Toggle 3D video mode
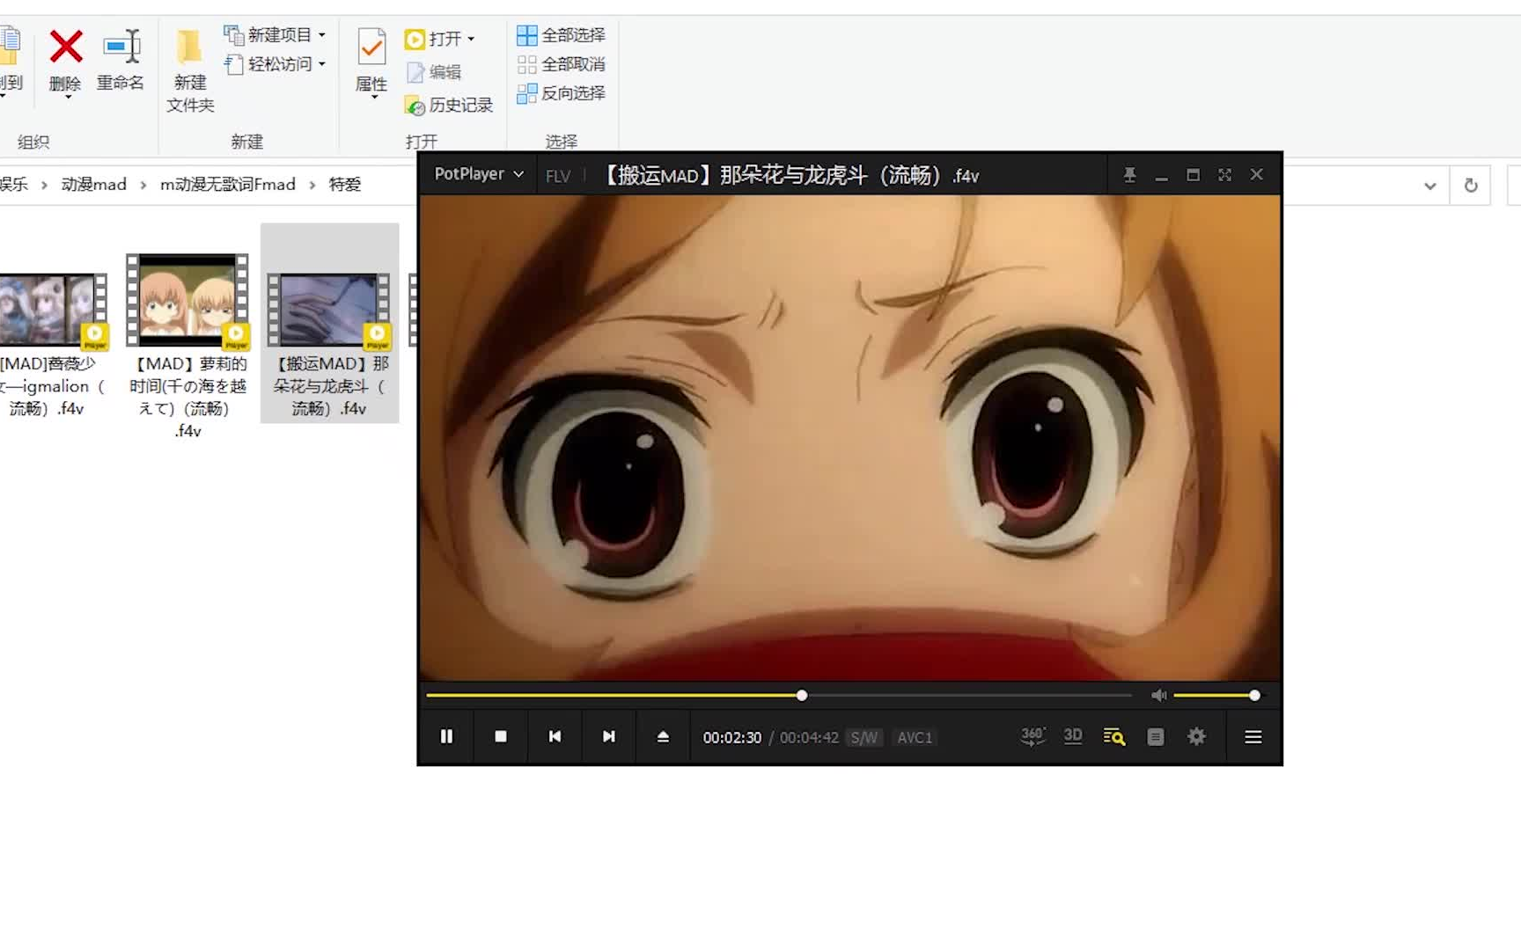The width and height of the screenshot is (1521, 950). point(1073,736)
